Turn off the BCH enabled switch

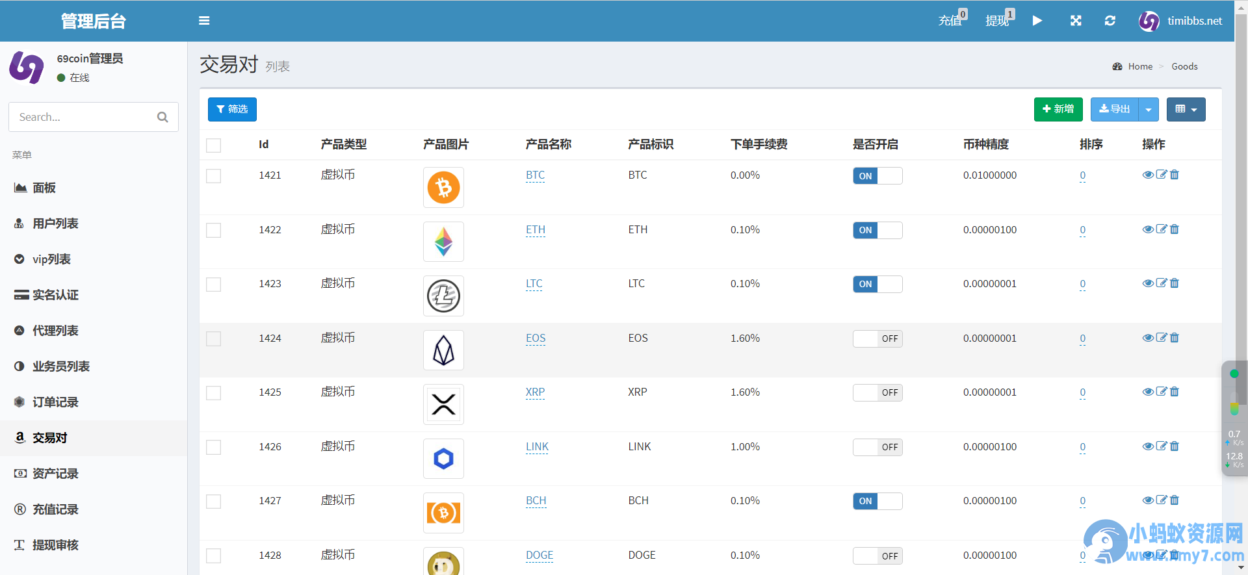pyautogui.click(x=877, y=501)
